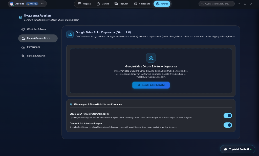
Task: Click Google Drive Bulut Depolama (OAuth 2.0) title
Action: (103, 32)
